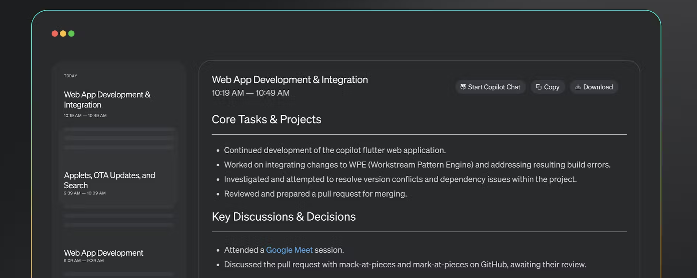Click the Start Copilot Chat icon
This screenshot has width=697, height=278.
tap(463, 87)
